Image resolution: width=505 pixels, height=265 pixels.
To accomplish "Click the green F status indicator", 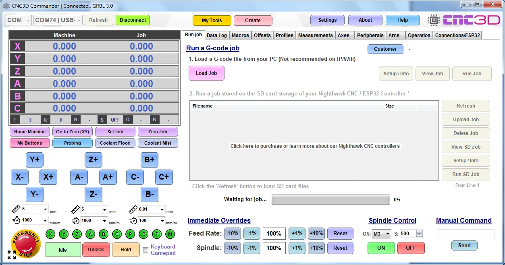I will [157, 234].
